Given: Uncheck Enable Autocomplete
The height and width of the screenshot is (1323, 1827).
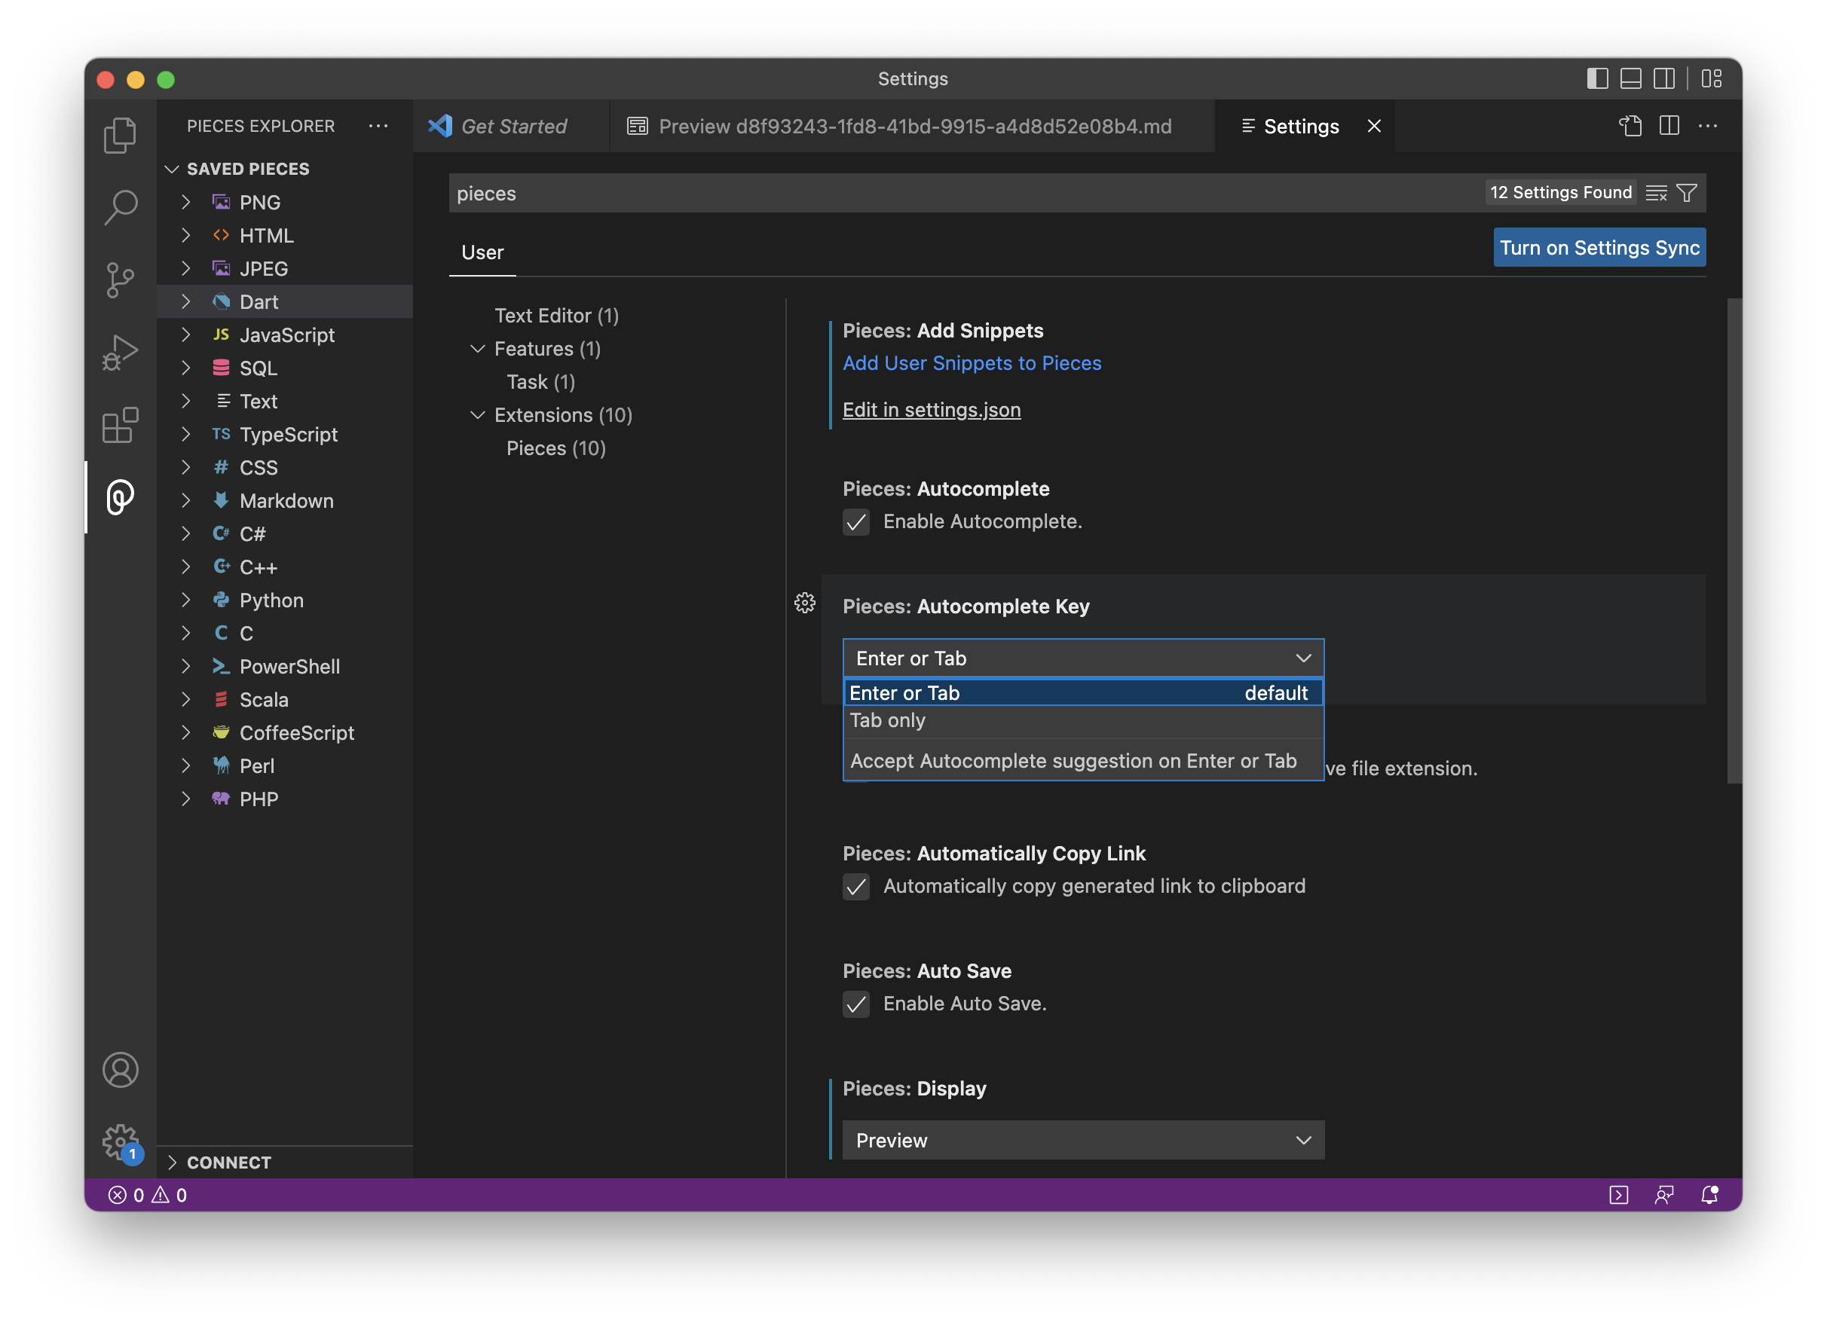Looking at the screenshot, I should [x=856, y=522].
